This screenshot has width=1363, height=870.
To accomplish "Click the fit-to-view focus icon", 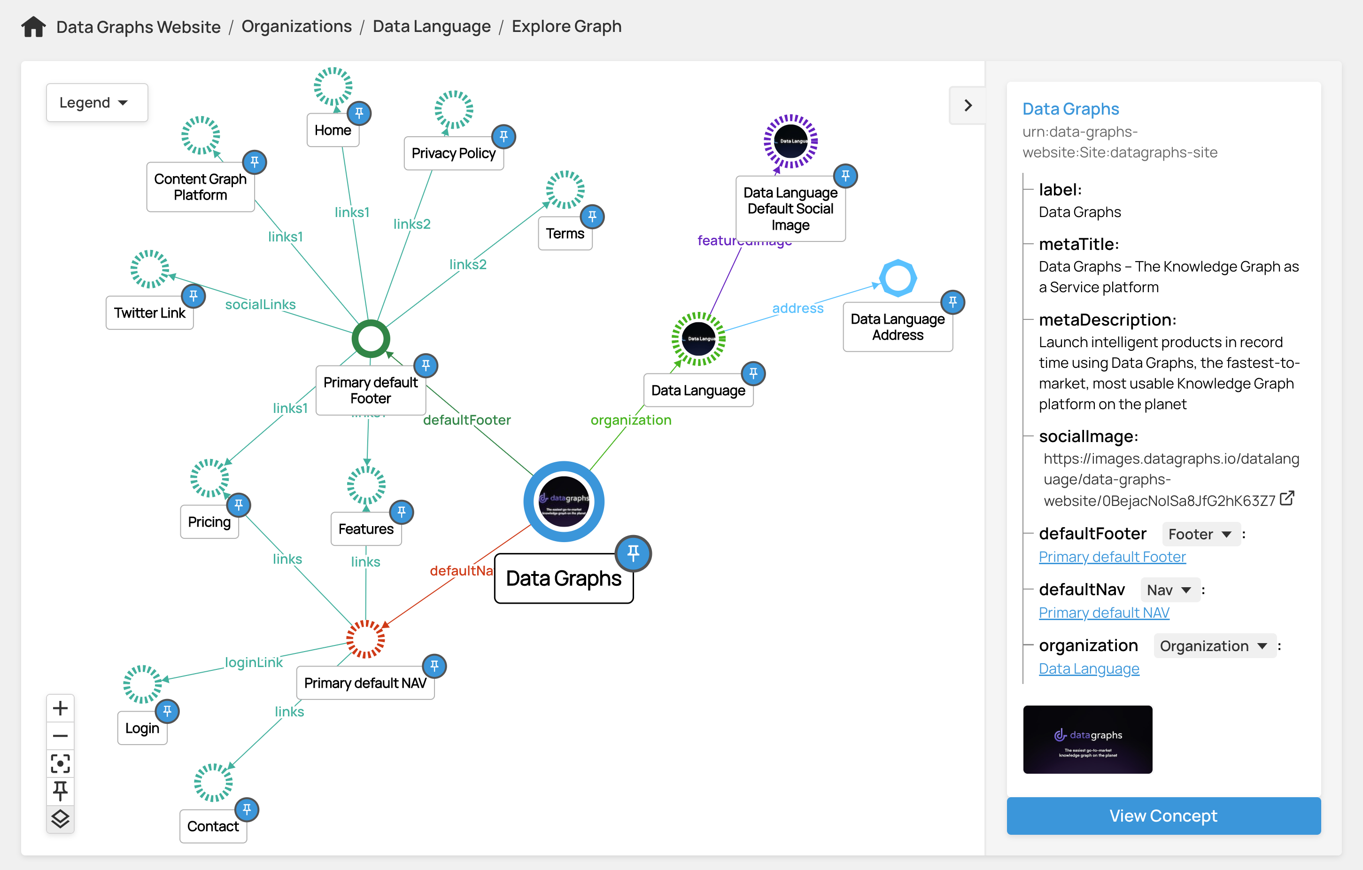I will [60, 763].
